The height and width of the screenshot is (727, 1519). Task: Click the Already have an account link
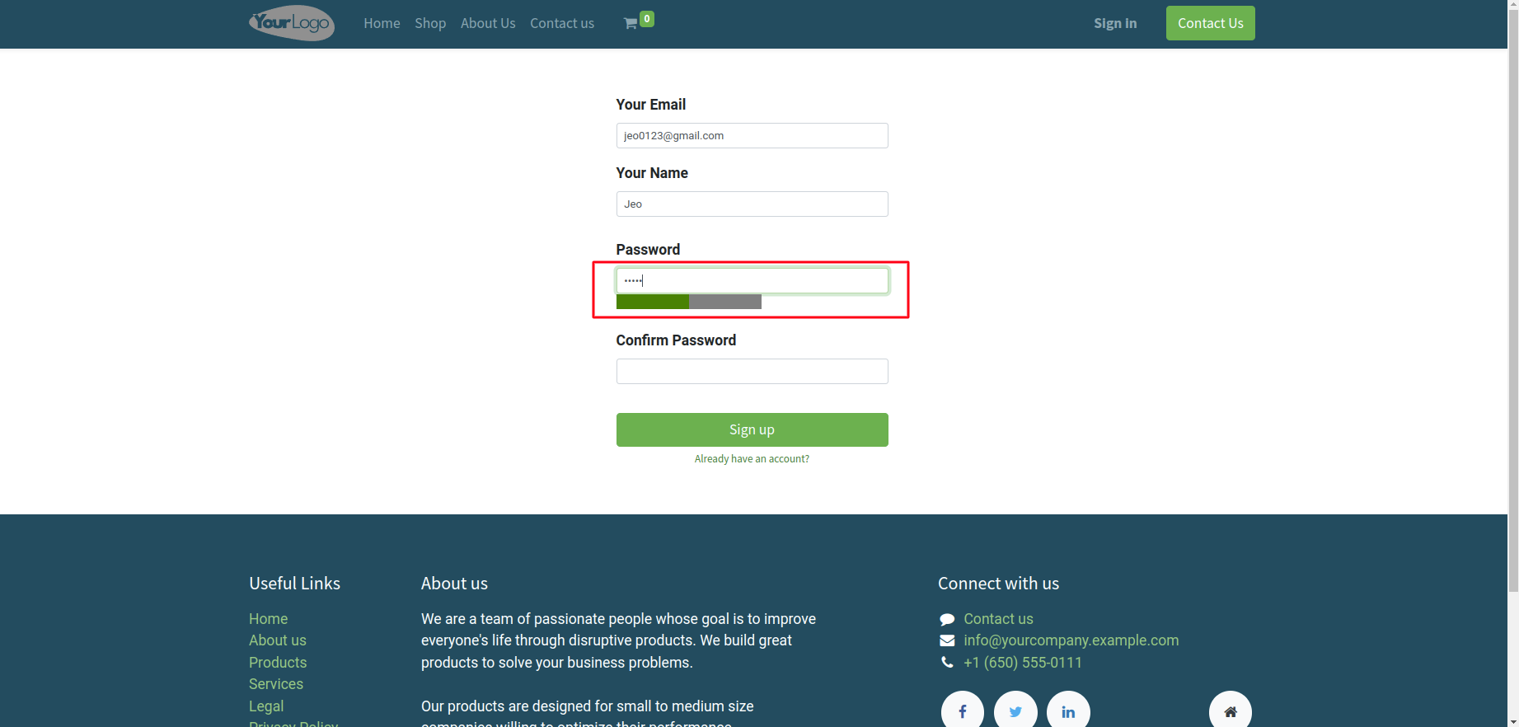(752, 459)
